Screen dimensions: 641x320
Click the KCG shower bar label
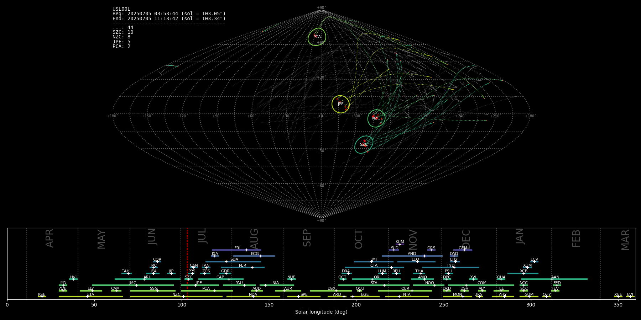255,254
